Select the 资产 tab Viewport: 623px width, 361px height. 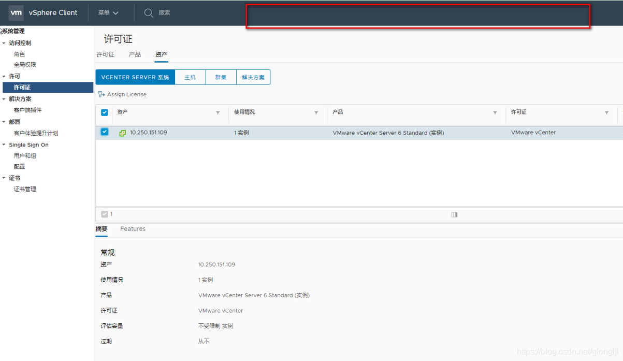click(x=162, y=54)
